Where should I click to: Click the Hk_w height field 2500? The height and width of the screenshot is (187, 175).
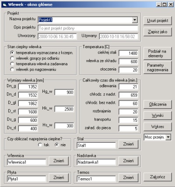(64, 109)
